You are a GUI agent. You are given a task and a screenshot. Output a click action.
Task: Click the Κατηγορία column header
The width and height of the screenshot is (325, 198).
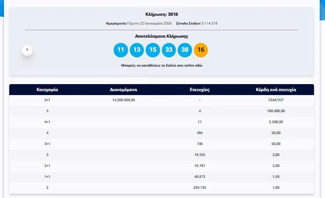47,89
